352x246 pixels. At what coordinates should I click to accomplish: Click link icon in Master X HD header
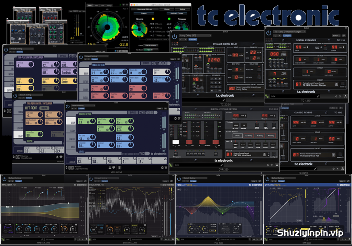click(x=85, y=181)
